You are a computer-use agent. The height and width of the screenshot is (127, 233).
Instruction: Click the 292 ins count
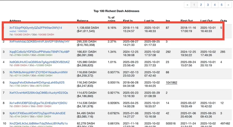coord(168,52)
